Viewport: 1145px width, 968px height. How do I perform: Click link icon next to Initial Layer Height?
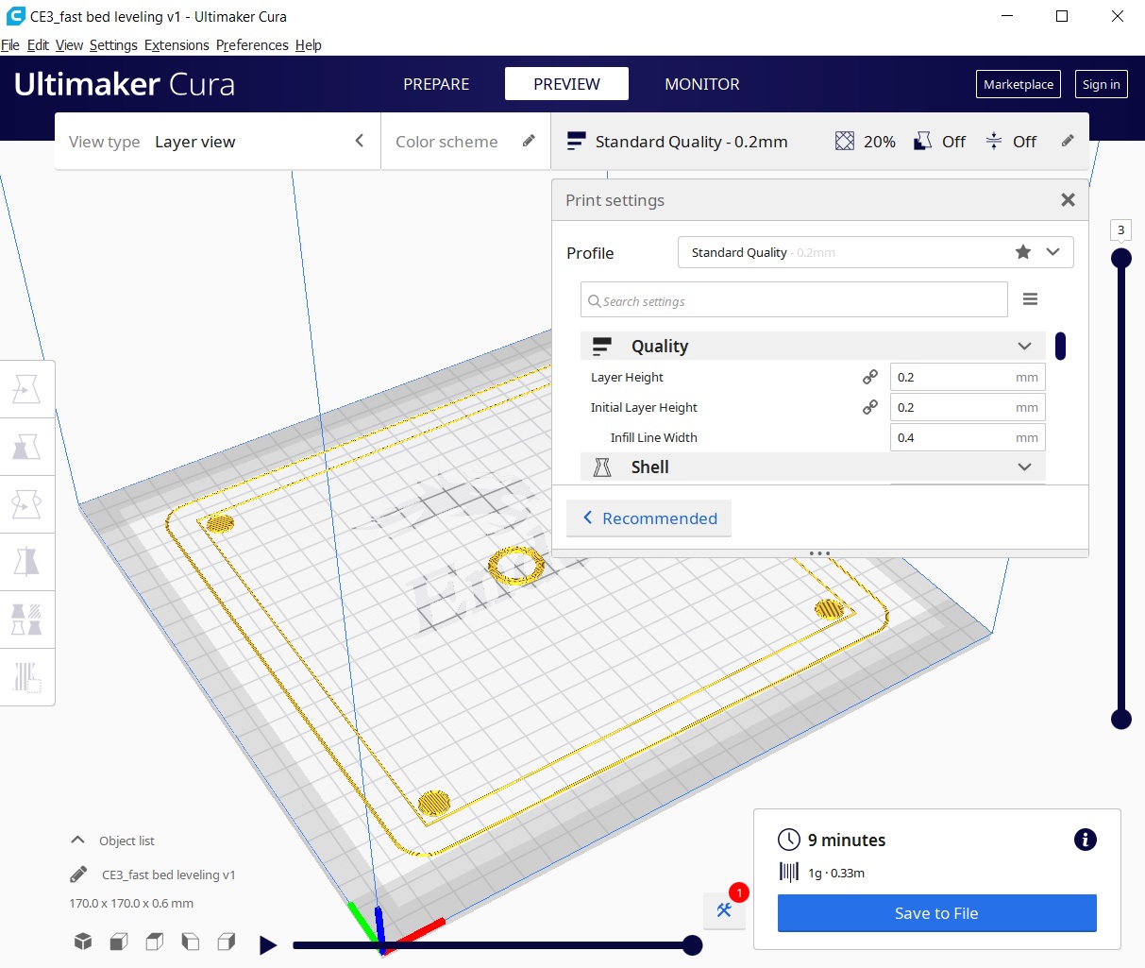pos(870,407)
